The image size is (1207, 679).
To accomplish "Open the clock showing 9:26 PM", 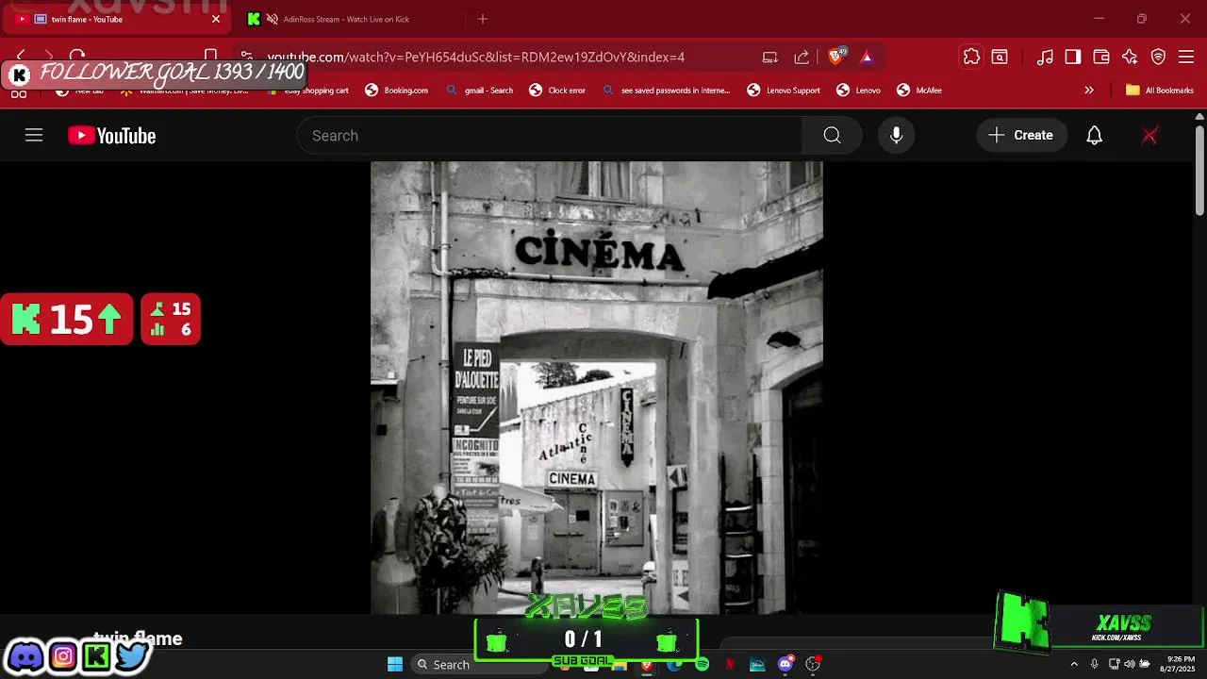I will coord(1180,664).
